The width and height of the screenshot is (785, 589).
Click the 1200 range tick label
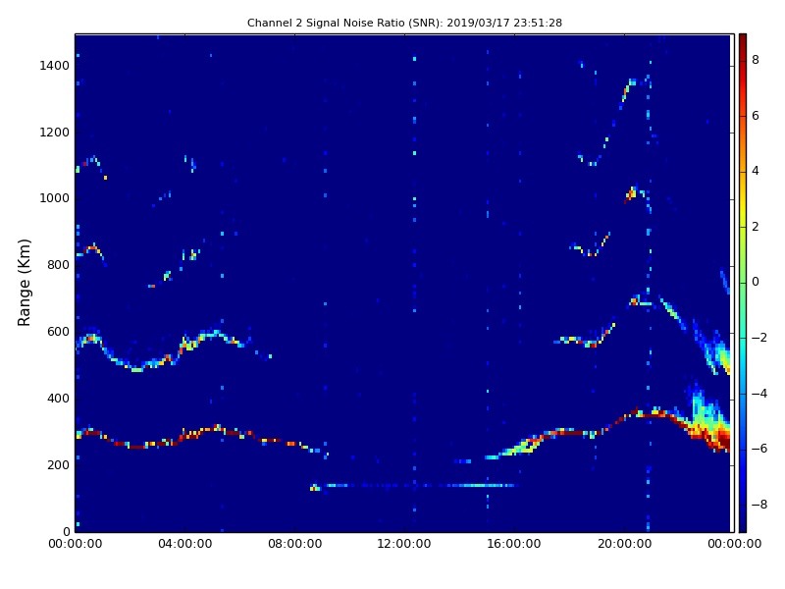[x=55, y=133]
